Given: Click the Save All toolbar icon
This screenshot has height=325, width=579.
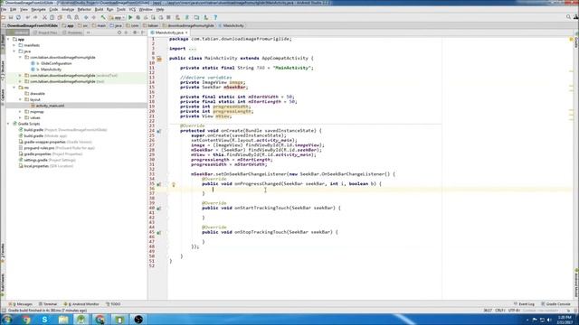Looking at the screenshot, I should pyautogui.click(x=11, y=17).
